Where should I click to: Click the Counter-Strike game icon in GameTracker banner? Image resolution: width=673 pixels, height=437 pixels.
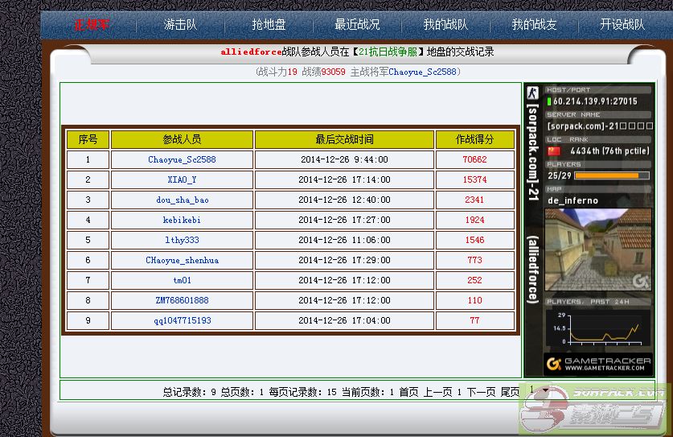pos(532,93)
